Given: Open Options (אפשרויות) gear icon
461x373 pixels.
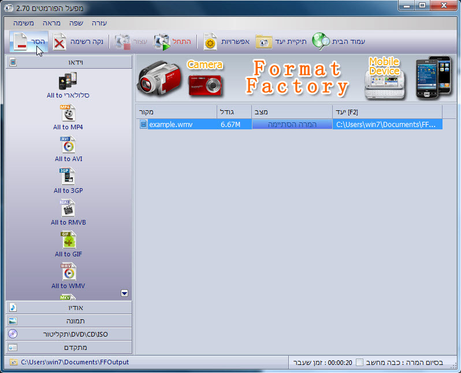Looking at the screenshot, I should [210, 42].
